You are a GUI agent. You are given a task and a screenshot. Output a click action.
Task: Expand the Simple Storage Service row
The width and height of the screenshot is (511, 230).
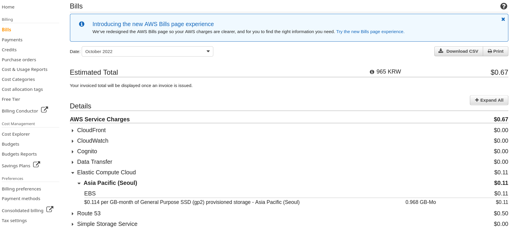tap(73, 224)
